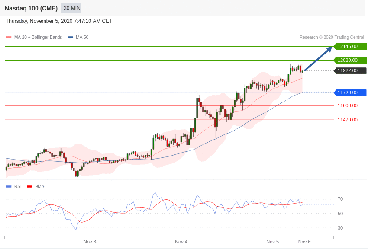This screenshot has height=249, width=368.
Task: Click the Nov 4 date axis label
Action: click(181, 242)
